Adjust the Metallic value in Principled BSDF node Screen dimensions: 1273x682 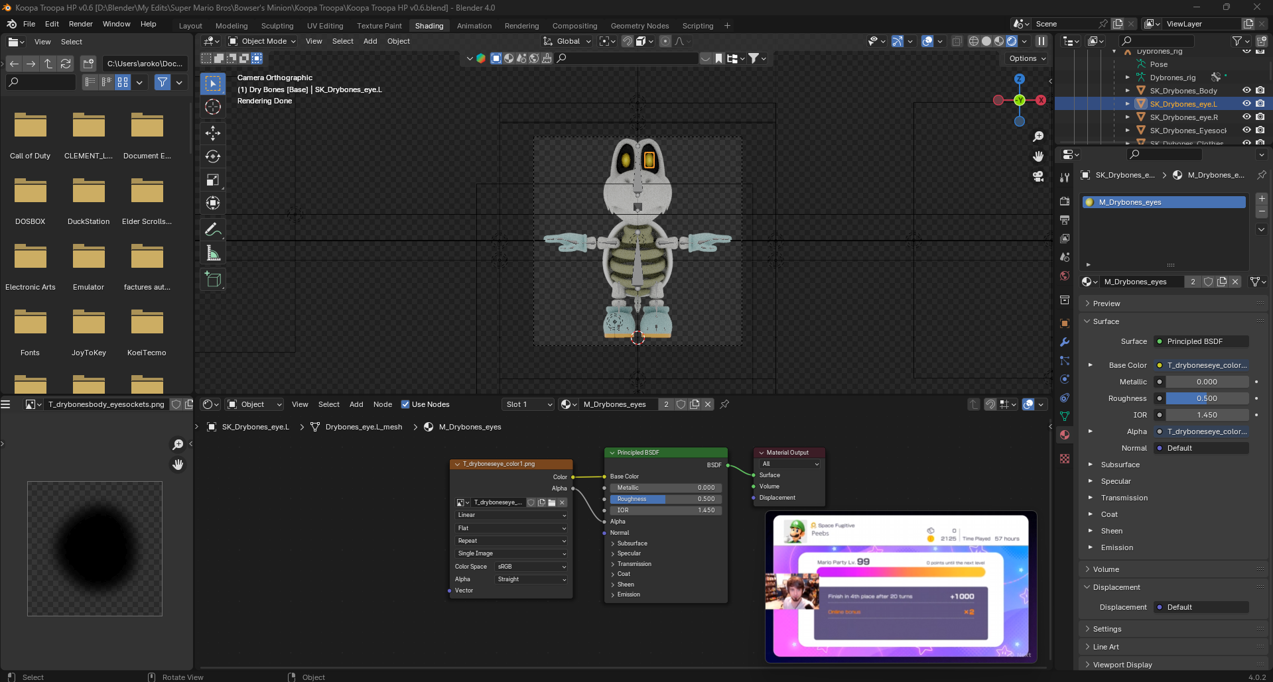(x=665, y=488)
